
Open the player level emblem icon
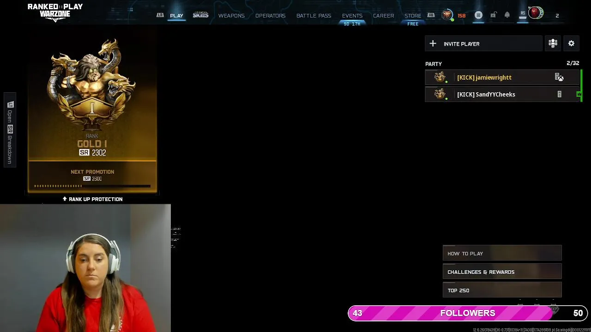(x=447, y=15)
